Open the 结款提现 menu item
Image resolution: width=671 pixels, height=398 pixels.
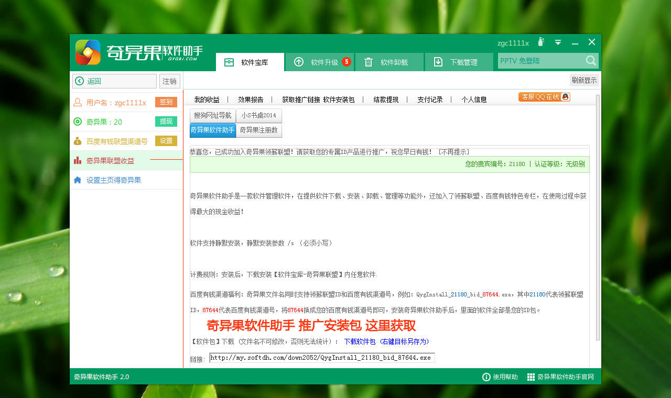(x=386, y=99)
